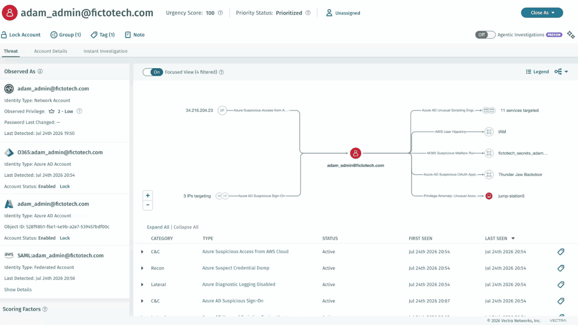Open the Observed Privilege help icon
578x325 pixels.
[79, 111]
